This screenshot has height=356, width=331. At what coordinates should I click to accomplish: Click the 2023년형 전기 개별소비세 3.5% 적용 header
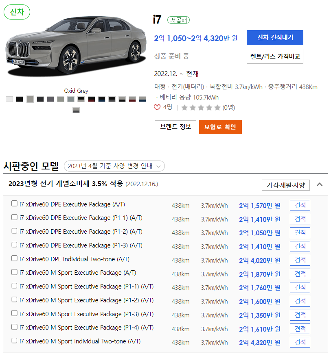click(66, 183)
